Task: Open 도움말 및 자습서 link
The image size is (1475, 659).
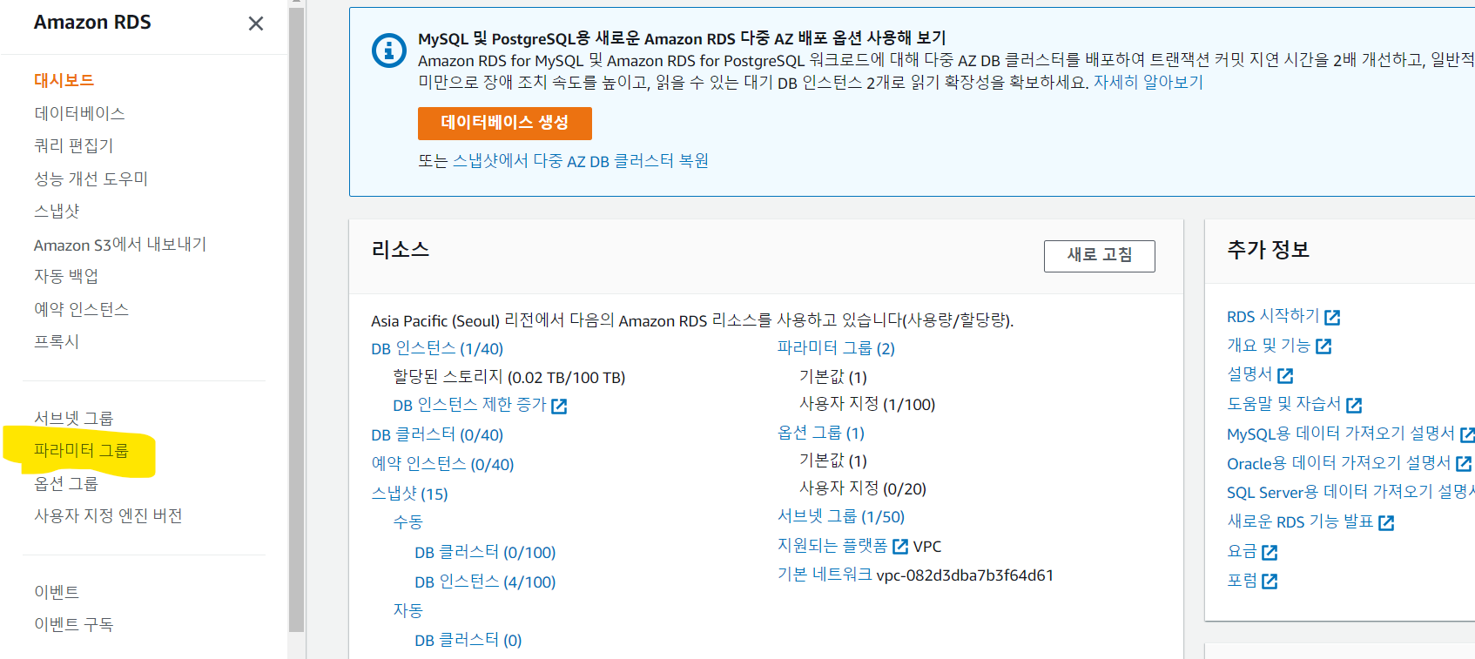Action: [x=1284, y=404]
